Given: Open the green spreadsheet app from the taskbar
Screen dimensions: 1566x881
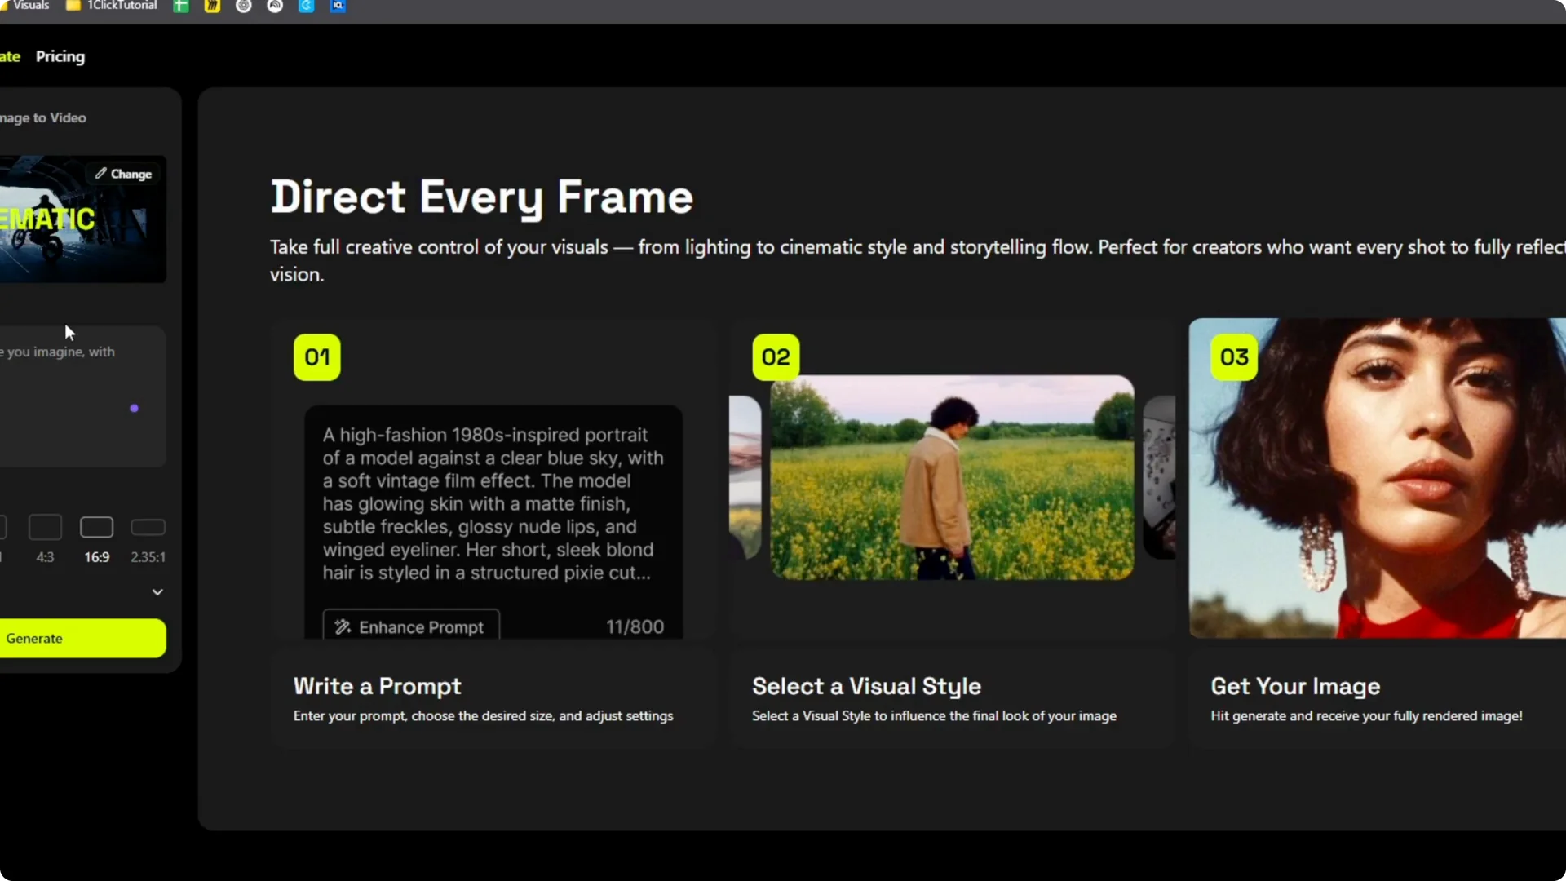Looking at the screenshot, I should tap(180, 6).
